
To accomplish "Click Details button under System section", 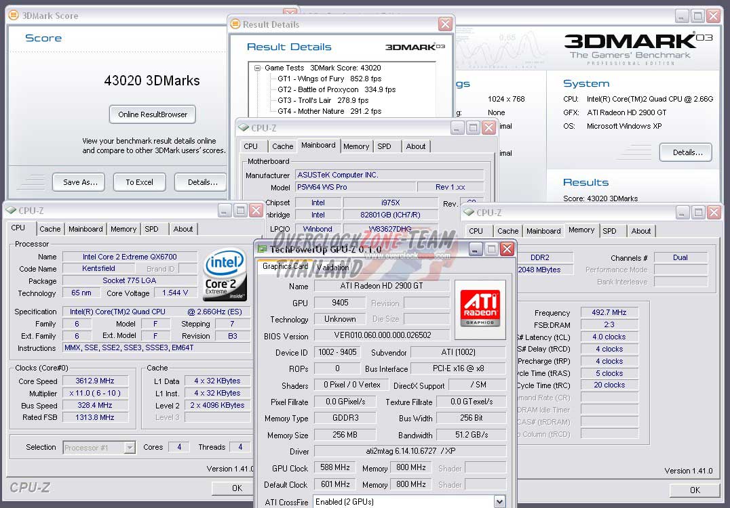I will tap(686, 152).
